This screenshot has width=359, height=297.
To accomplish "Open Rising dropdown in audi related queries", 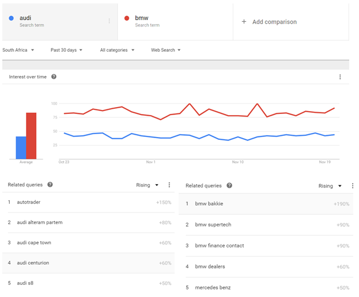I will pos(147,185).
